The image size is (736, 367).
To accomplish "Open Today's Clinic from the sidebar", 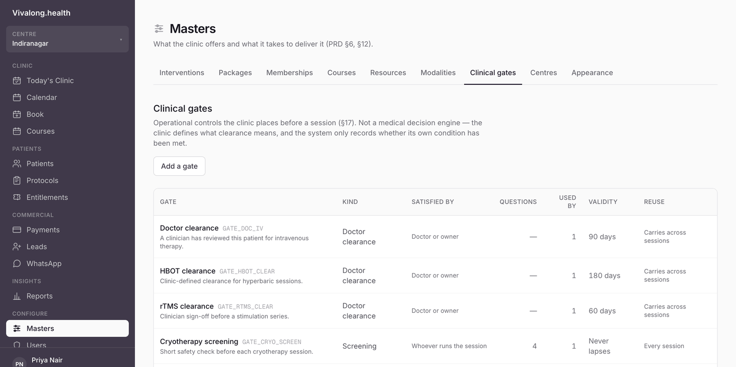I will tap(67, 80).
